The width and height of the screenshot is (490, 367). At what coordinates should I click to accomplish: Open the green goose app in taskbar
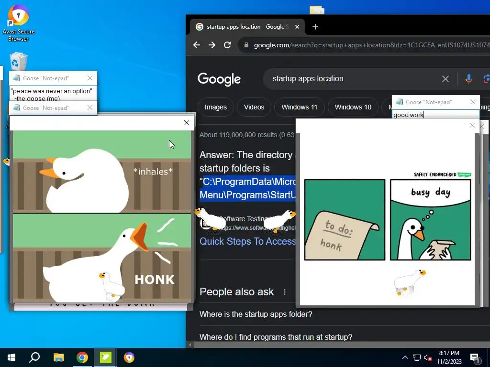pos(106,357)
